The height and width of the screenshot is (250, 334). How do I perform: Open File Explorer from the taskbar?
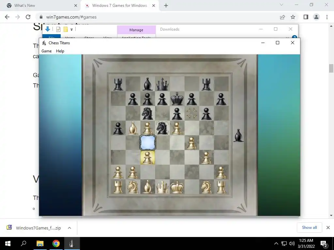click(40, 243)
